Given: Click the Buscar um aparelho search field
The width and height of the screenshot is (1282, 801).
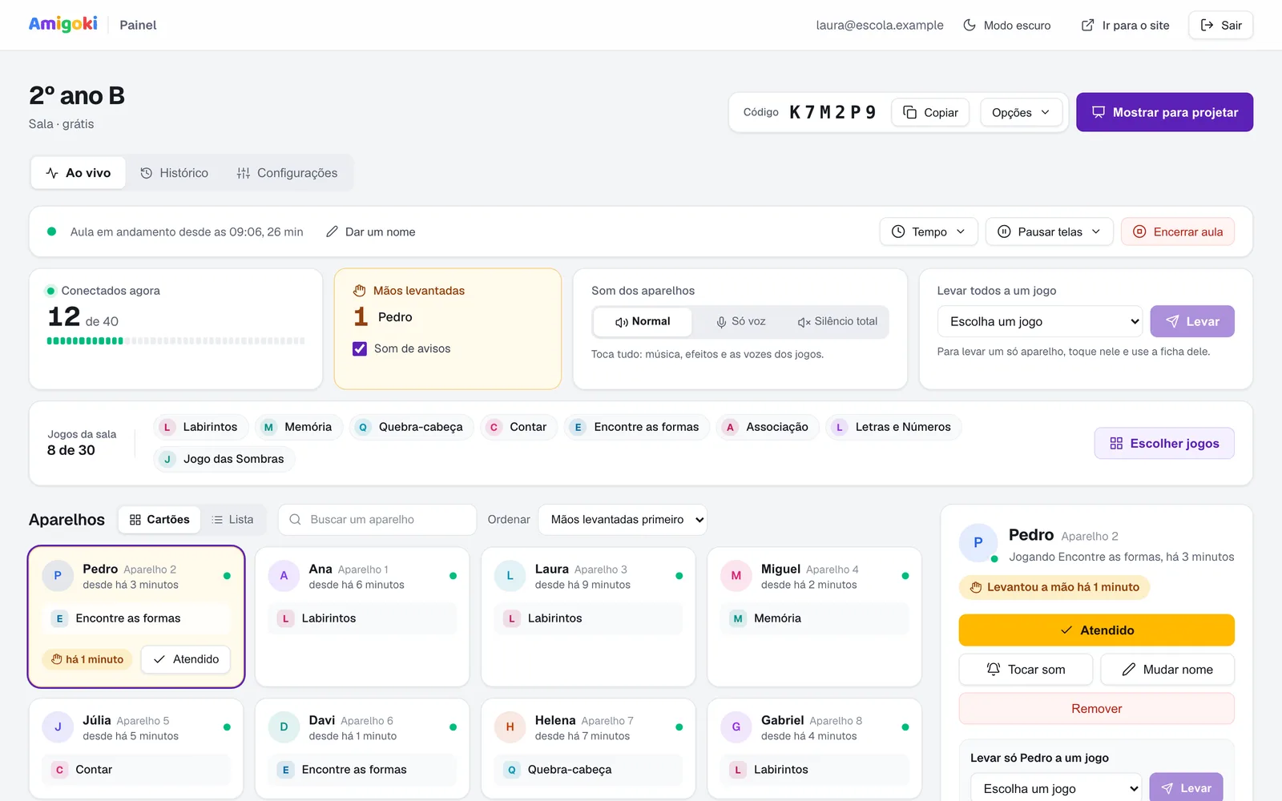Looking at the screenshot, I should click(x=377, y=519).
